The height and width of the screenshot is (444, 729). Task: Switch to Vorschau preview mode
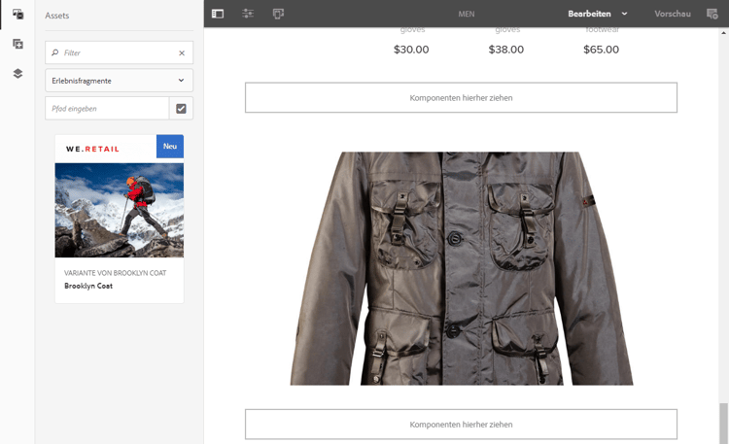673,14
